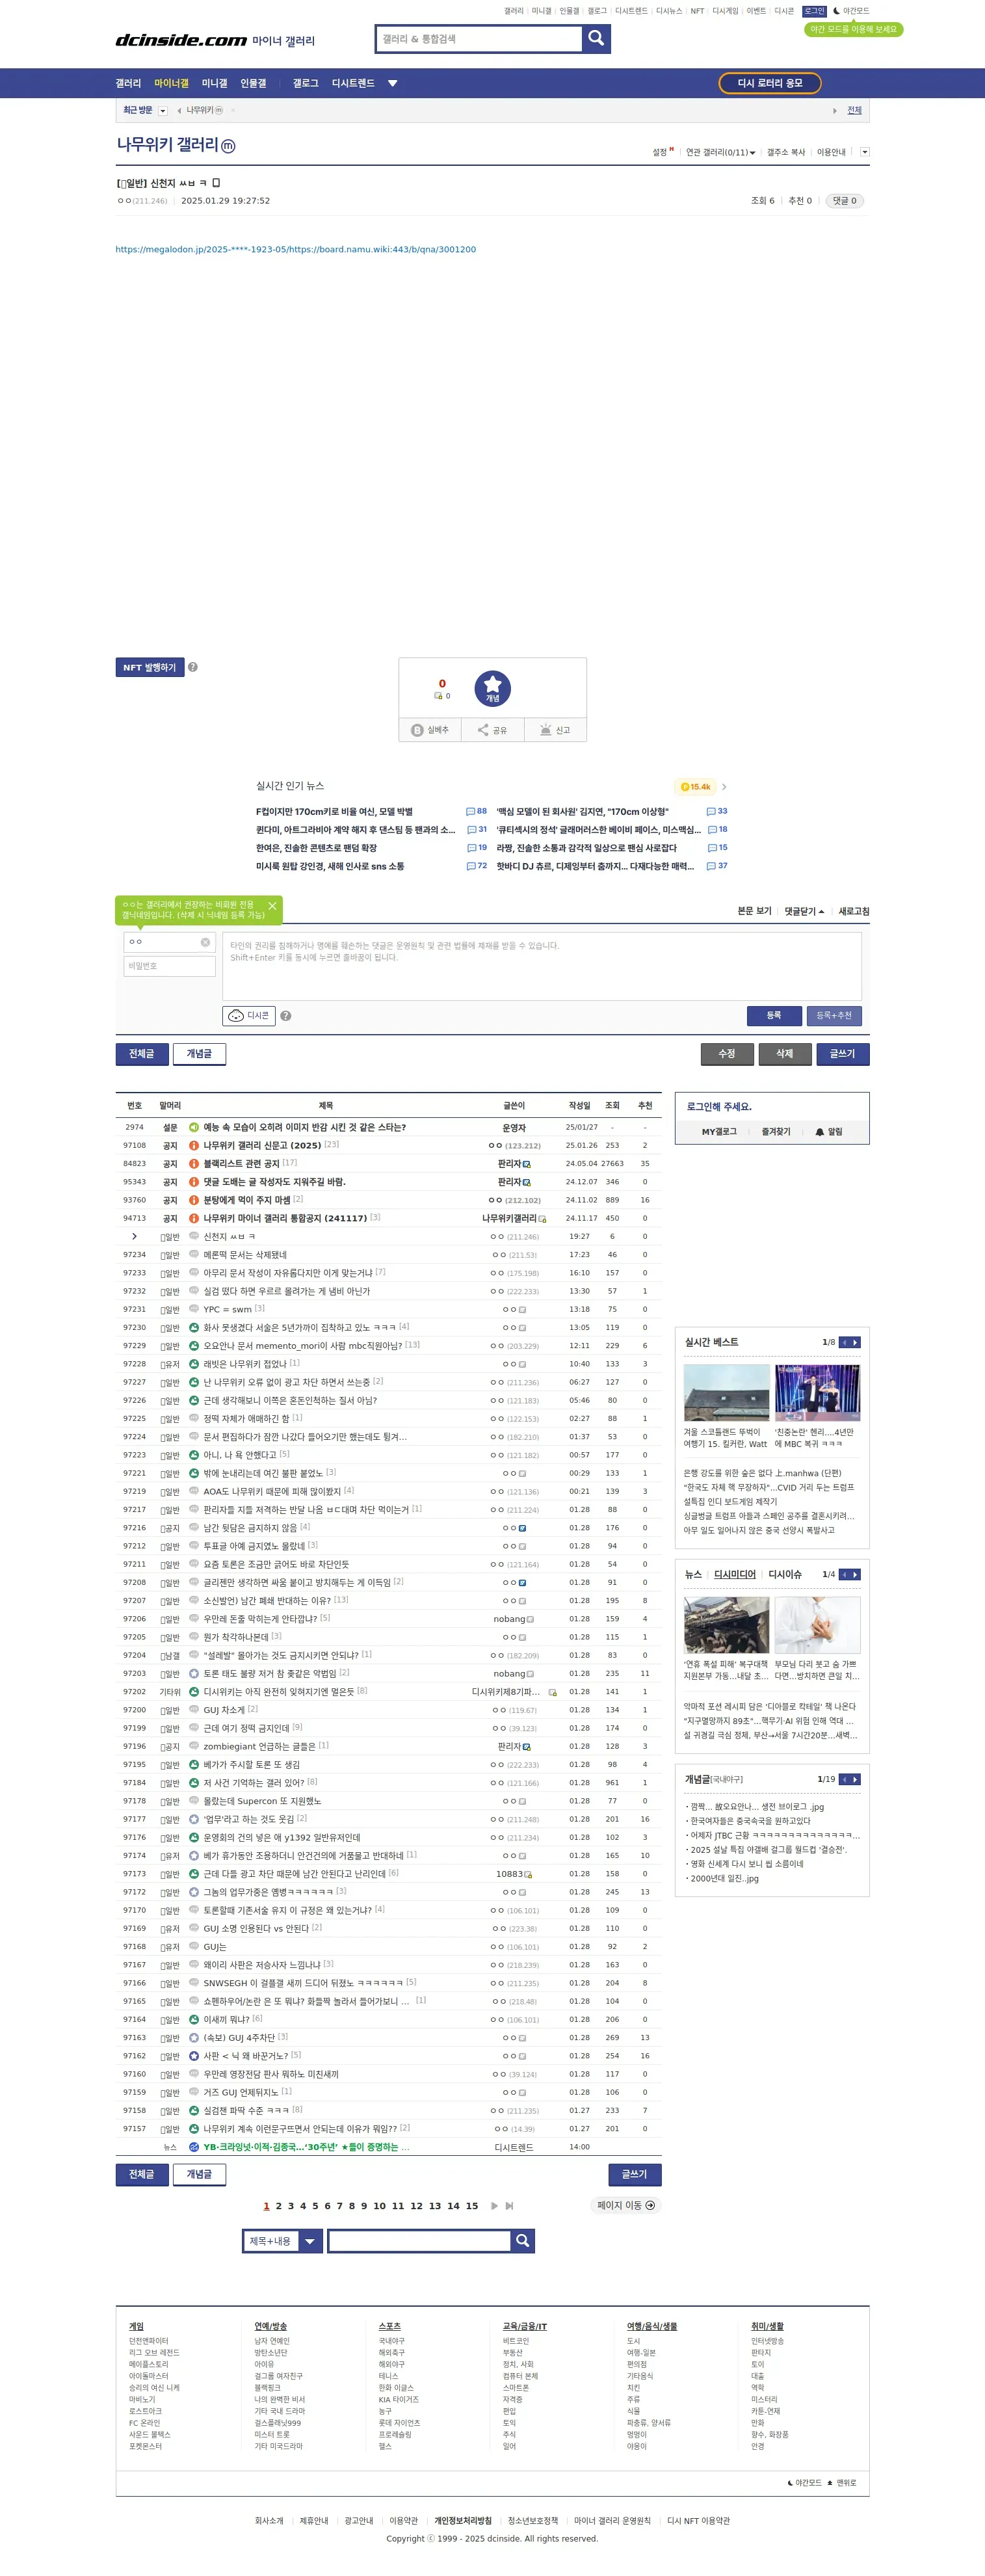
Task: Close the green nickname tooltip
Action: [x=272, y=906]
